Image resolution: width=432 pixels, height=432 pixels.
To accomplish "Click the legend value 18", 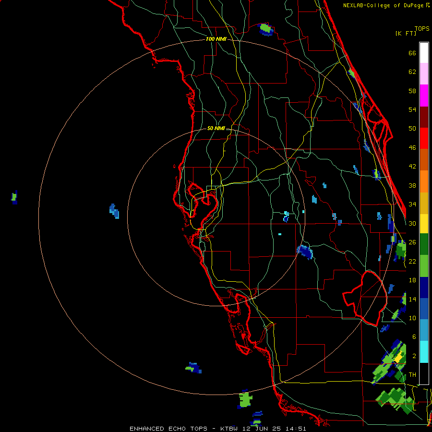I will (x=412, y=280).
